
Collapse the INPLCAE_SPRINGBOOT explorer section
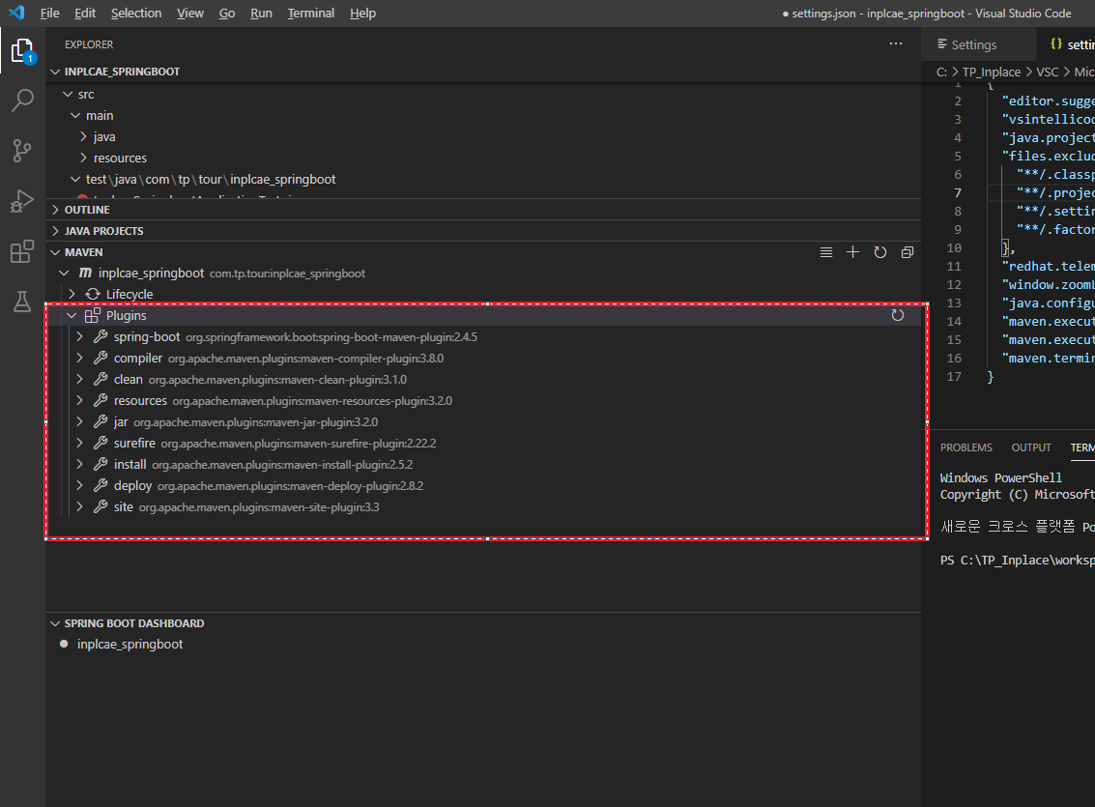[55, 72]
